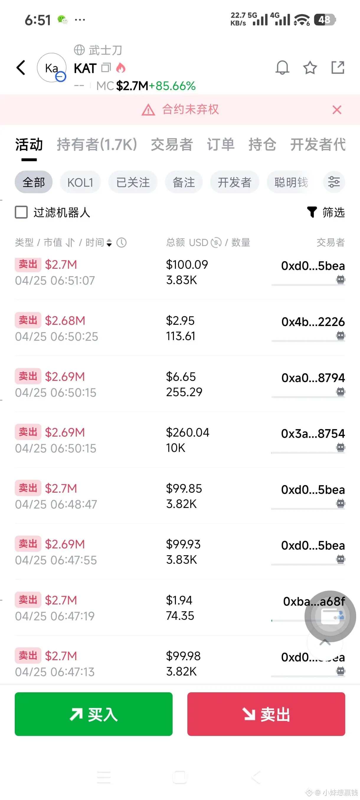Screen dimensions: 360x800
Task: Open trader address 0x4b...2226
Action: pyautogui.click(x=313, y=322)
